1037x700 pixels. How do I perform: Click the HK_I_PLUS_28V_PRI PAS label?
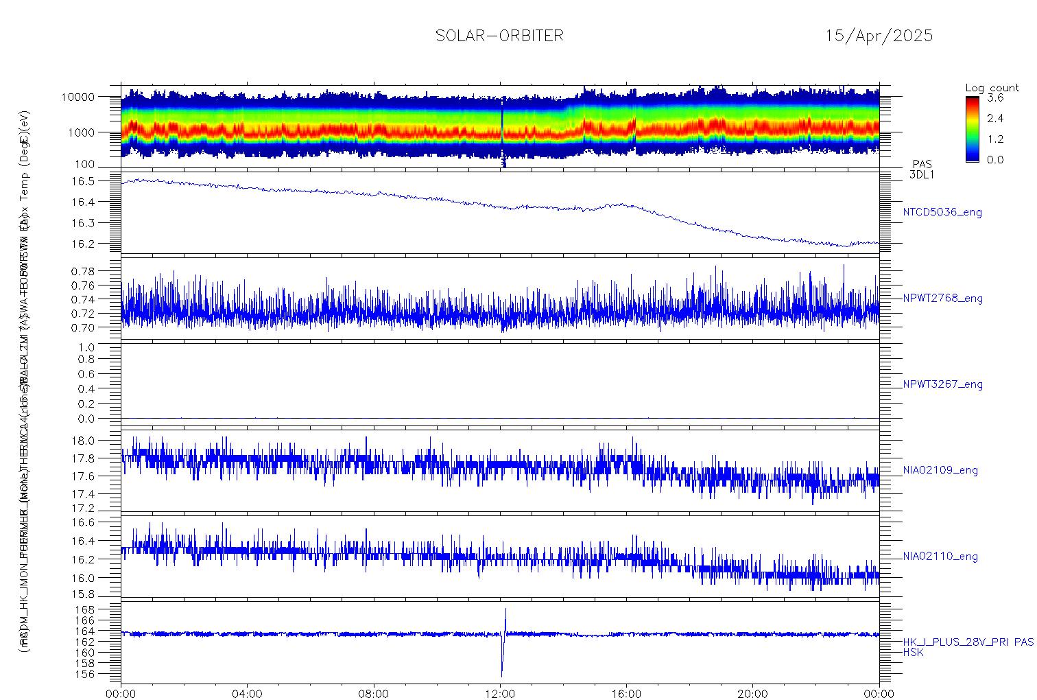[968, 642]
